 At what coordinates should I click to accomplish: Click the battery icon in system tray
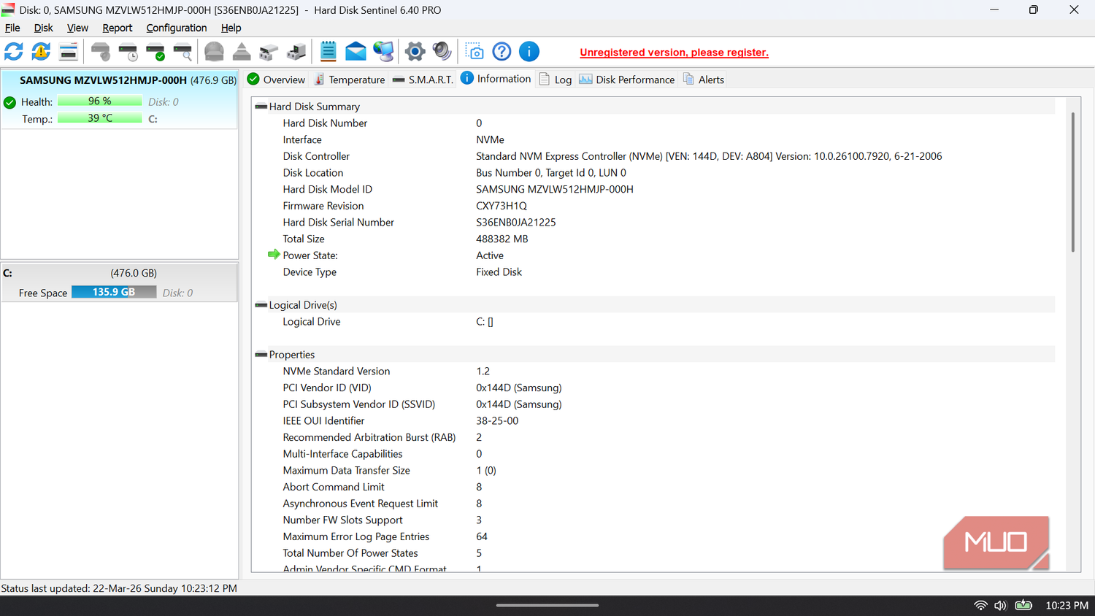pos(1023,605)
